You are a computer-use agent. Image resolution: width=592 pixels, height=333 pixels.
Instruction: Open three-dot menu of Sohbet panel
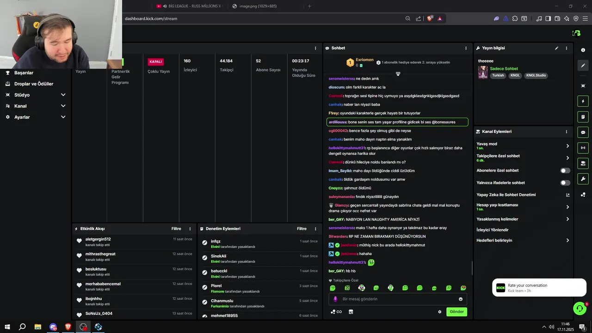(x=466, y=48)
